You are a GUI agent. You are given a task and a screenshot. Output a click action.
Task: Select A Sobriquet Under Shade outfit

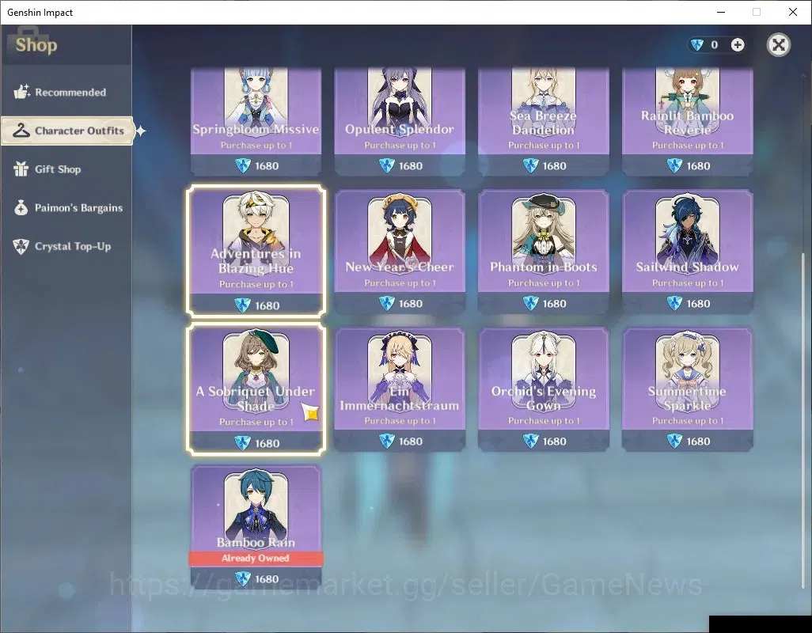[256, 389]
